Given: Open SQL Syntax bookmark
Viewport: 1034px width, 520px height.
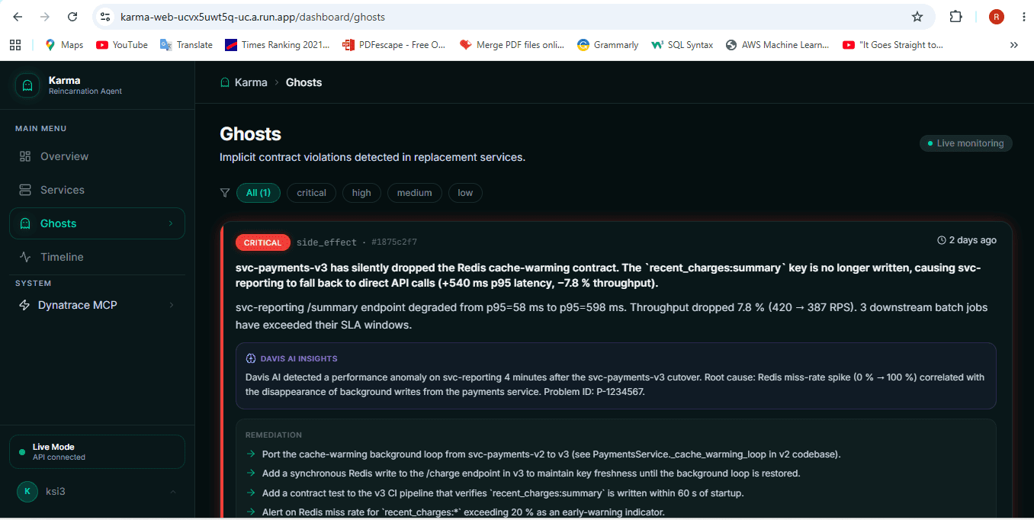Looking at the screenshot, I should (x=682, y=45).
